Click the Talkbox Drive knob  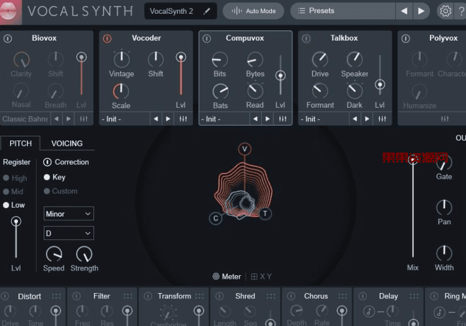coord(320,60)
